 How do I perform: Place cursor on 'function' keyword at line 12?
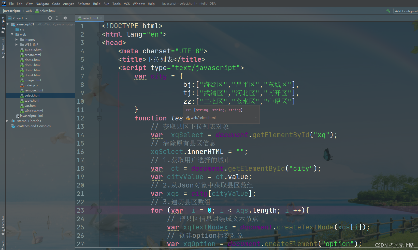click(151, 118)
